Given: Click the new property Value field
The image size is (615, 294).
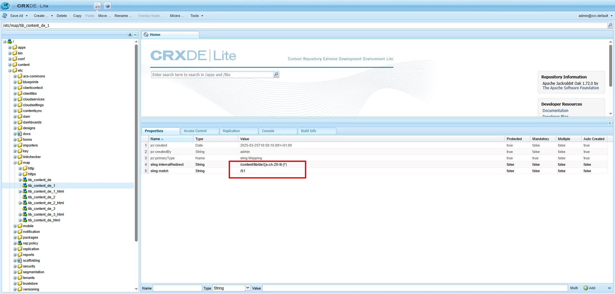Looking at the screenshot, I should 415,288.
